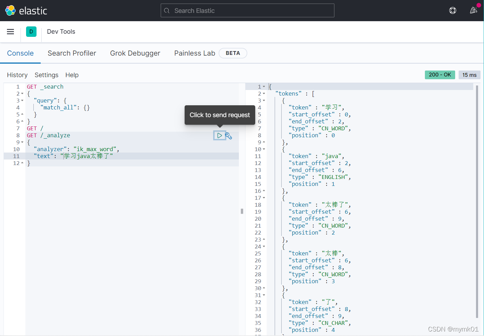
Task: Click the "match_all": {} line
Action: click(65, 108)
